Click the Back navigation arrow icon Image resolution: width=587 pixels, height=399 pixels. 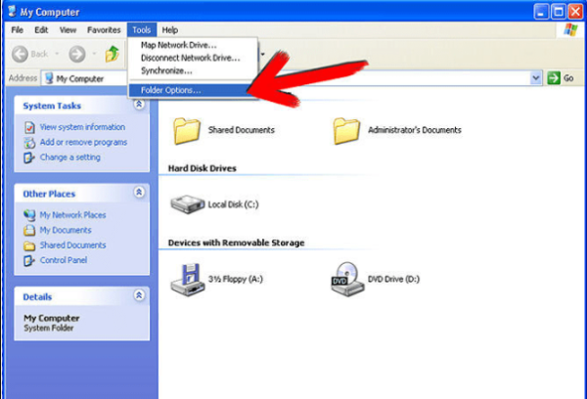pos(20,54)
